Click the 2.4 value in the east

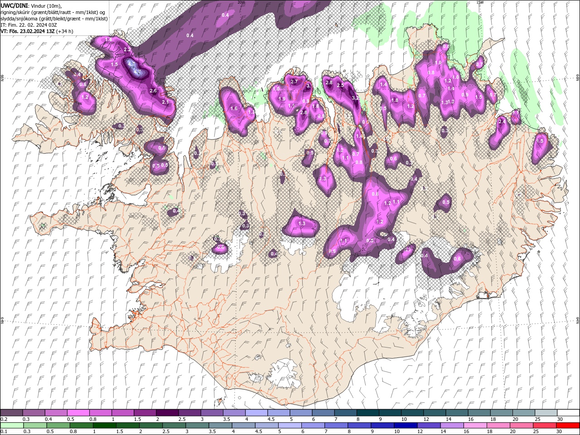point(502,122)
